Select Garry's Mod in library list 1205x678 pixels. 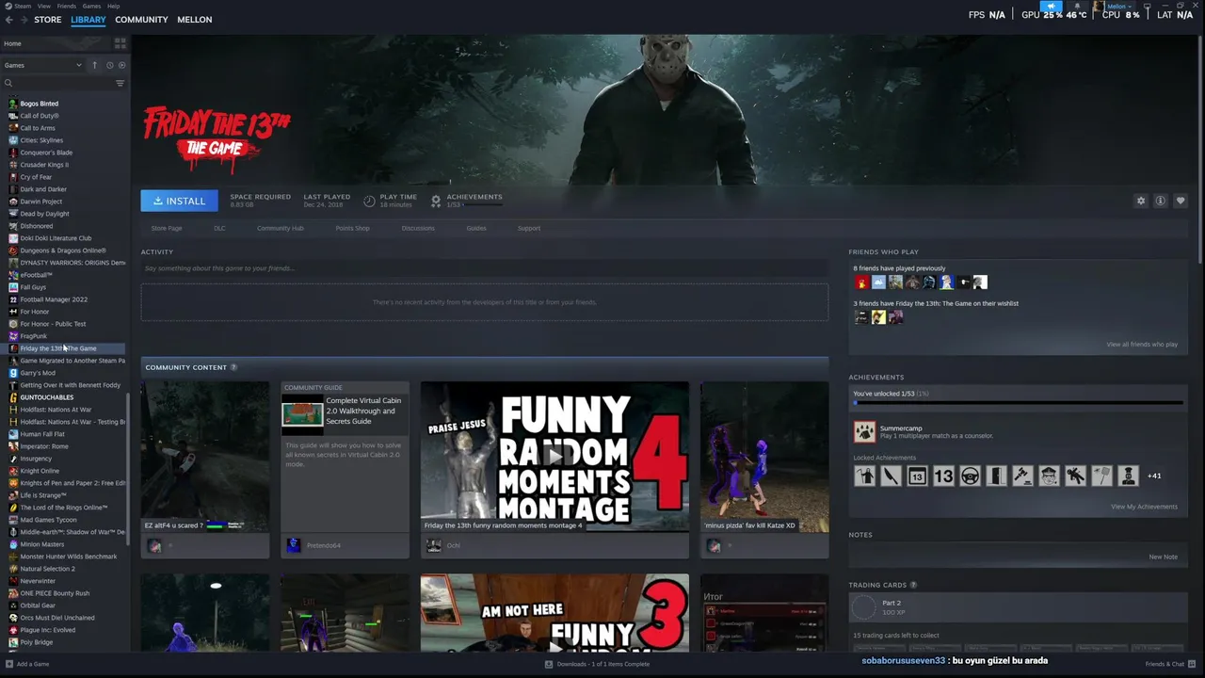38,373
